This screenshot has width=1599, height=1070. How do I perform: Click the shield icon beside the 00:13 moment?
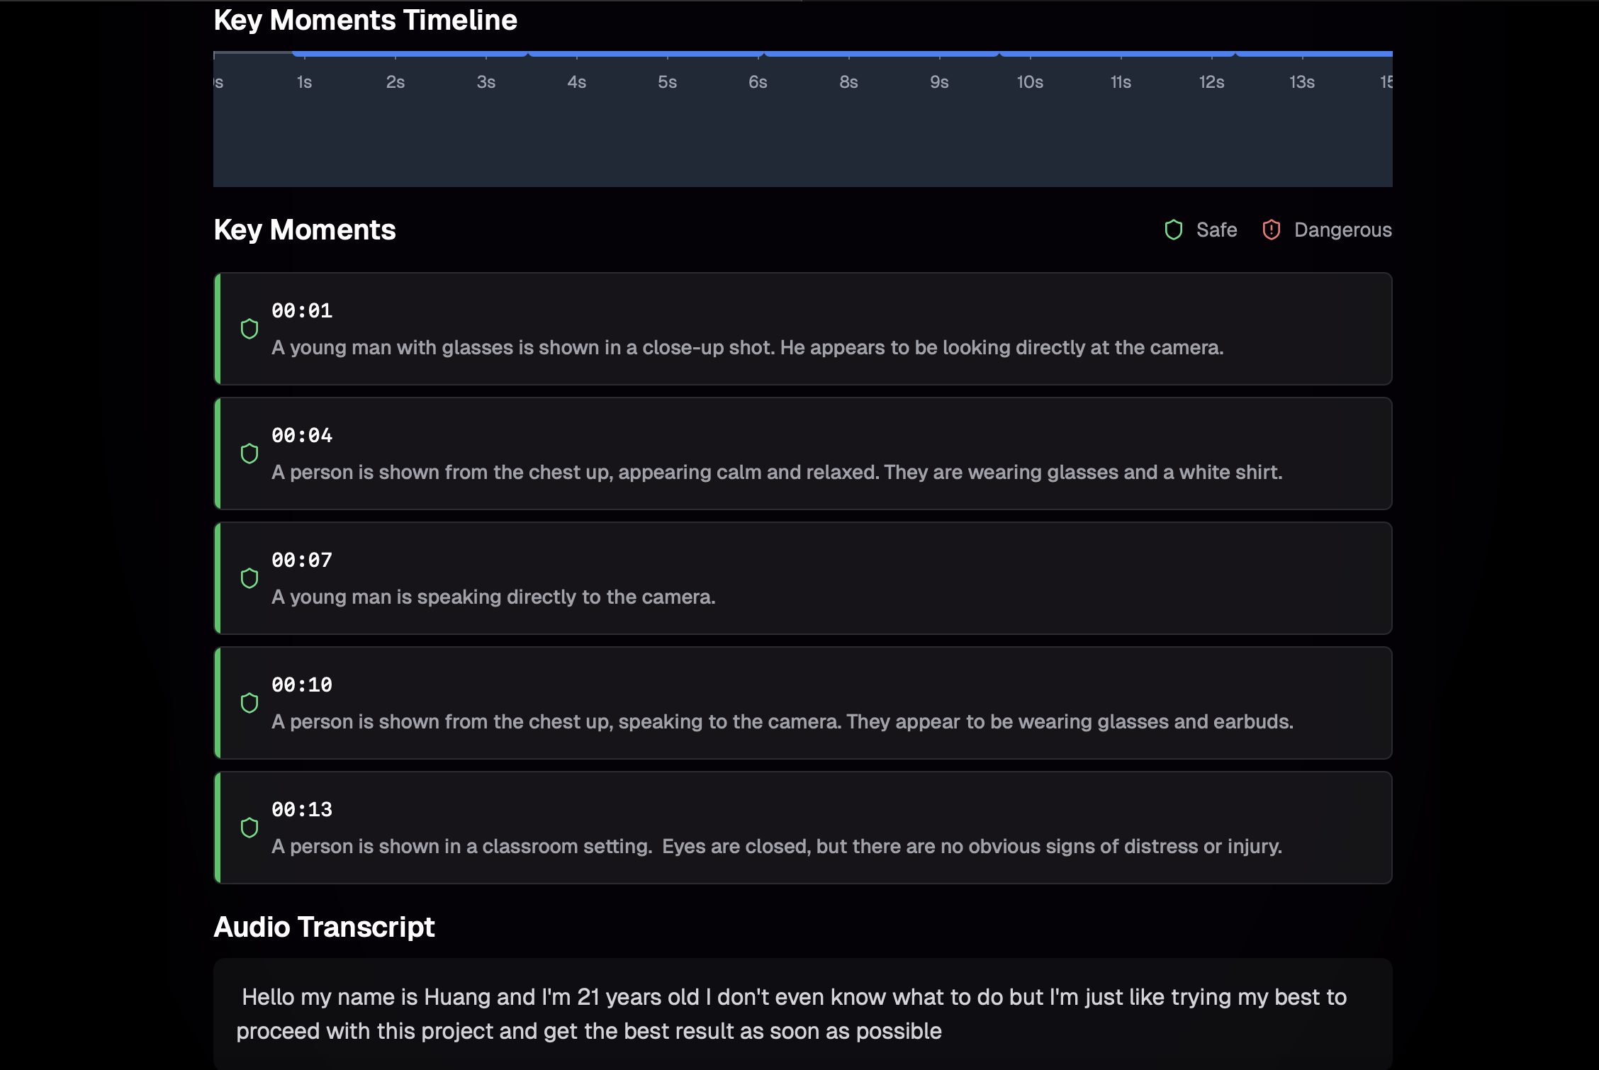[x=249, y=827]
